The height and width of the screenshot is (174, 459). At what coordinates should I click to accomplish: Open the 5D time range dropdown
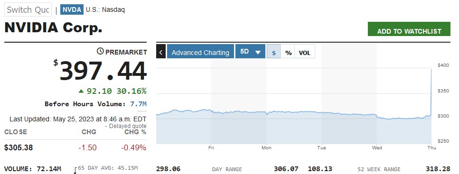point(250,51)
